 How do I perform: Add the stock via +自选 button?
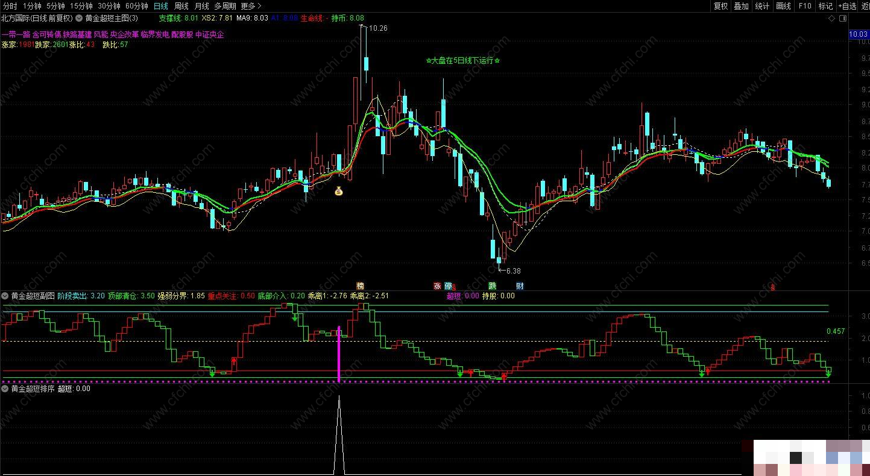[847, 6]
